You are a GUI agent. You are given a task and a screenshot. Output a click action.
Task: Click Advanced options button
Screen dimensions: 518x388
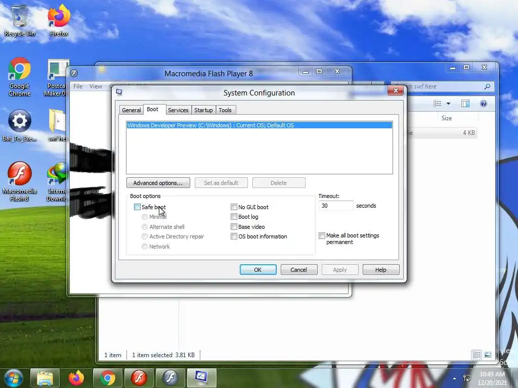pyautogui.click(x=158, y=183)
